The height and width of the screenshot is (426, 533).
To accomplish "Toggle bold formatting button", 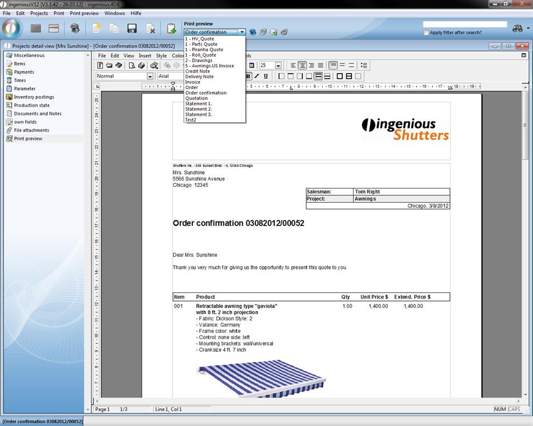I will pos(249,76).
